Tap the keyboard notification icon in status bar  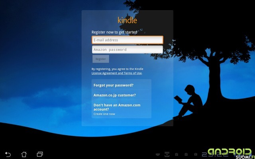158,155
